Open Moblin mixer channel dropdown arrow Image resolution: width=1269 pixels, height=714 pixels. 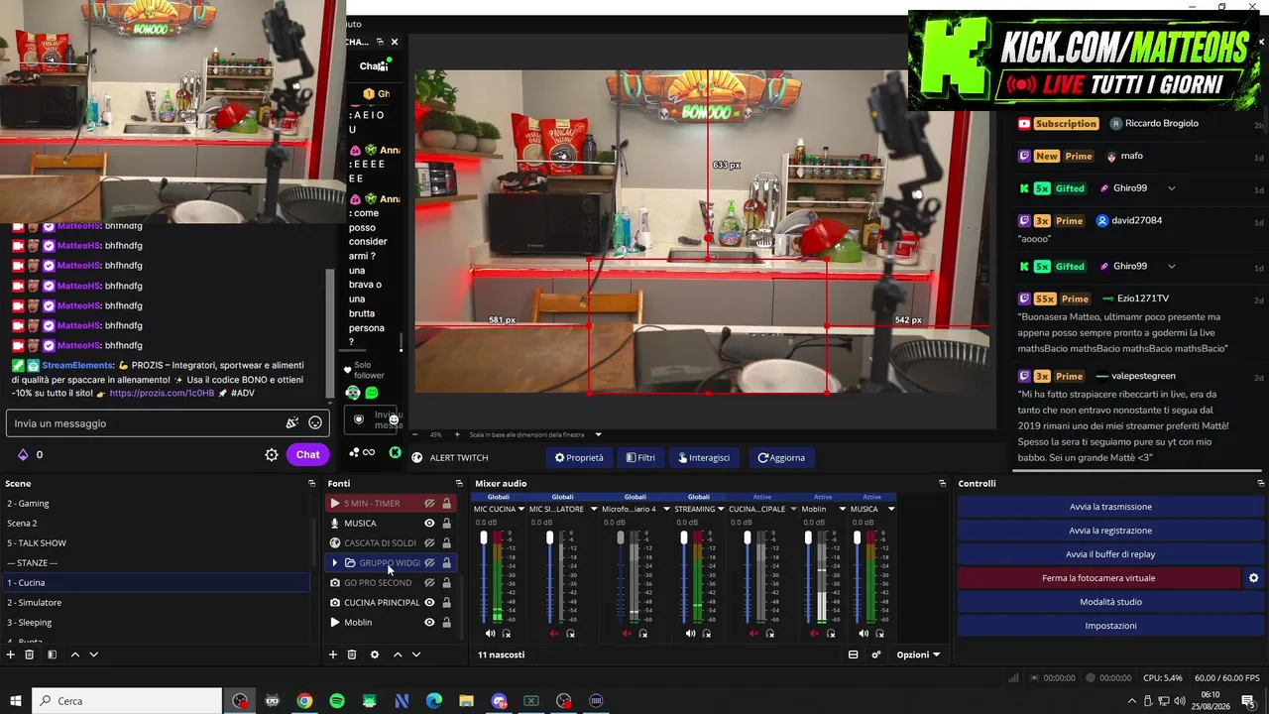coord(842,509)
